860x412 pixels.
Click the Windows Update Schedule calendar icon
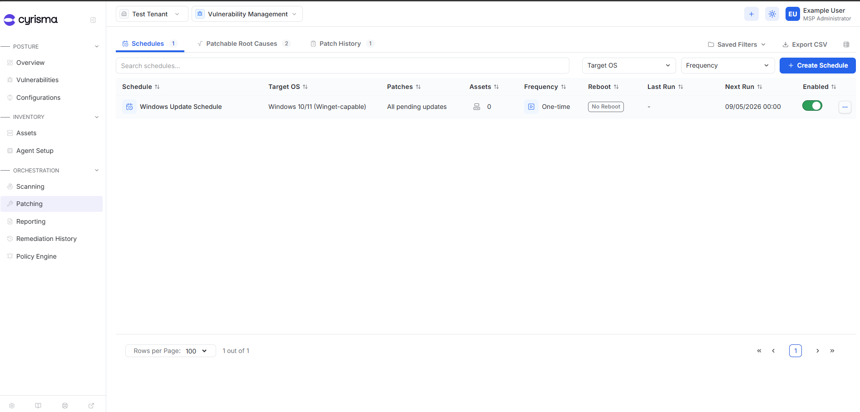[129, 107]
